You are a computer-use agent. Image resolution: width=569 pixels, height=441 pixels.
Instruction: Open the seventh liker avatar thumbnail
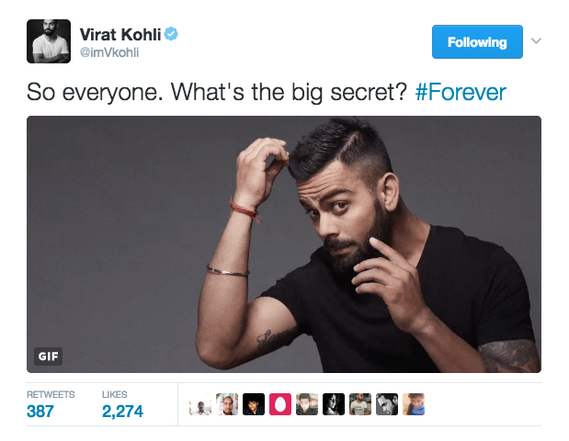click(x=360, y=404)
